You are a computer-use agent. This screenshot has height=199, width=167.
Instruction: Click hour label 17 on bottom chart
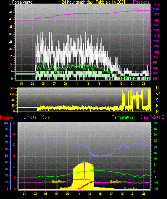pyautogui.click(x=111, y=194)
